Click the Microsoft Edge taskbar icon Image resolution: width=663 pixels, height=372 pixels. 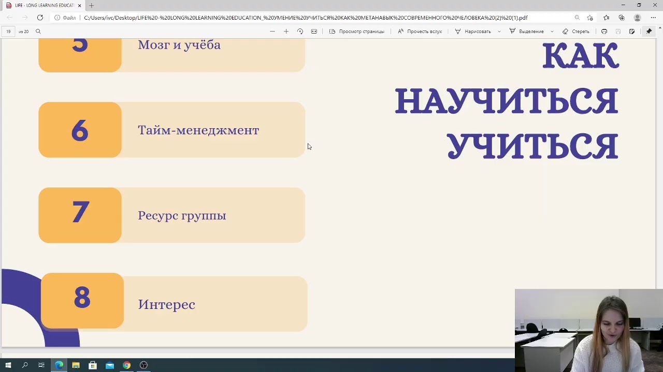(x=59, y=365)
